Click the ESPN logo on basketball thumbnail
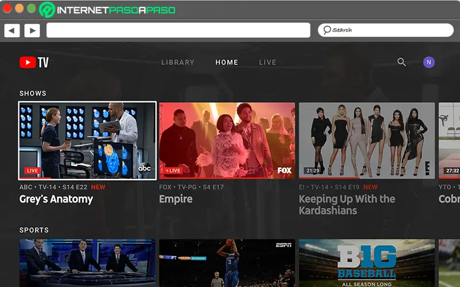 283,245
